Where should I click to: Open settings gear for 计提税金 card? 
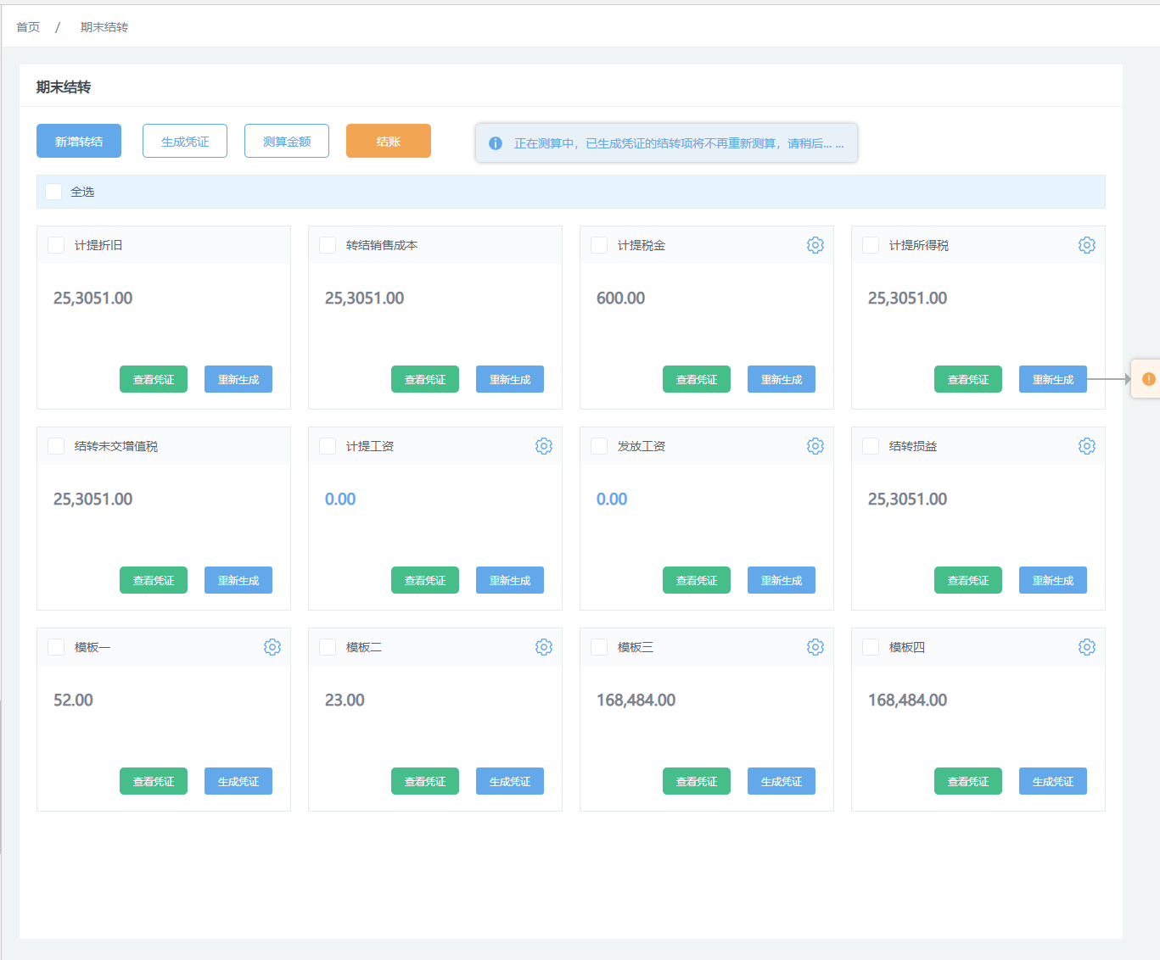coord(815,245)
